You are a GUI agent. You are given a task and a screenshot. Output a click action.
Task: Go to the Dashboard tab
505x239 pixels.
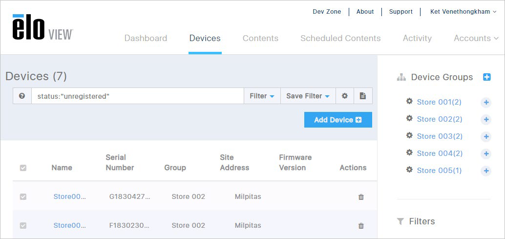point(146,38)
